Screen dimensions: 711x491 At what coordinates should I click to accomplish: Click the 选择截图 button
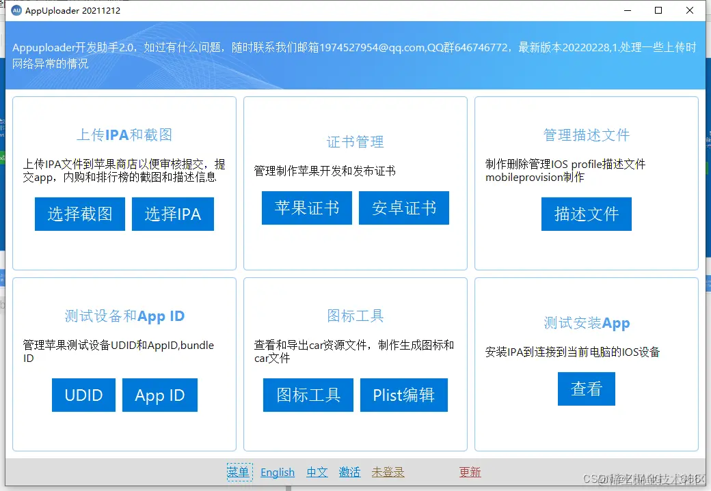pyautogui.click(x=80, y=214)
